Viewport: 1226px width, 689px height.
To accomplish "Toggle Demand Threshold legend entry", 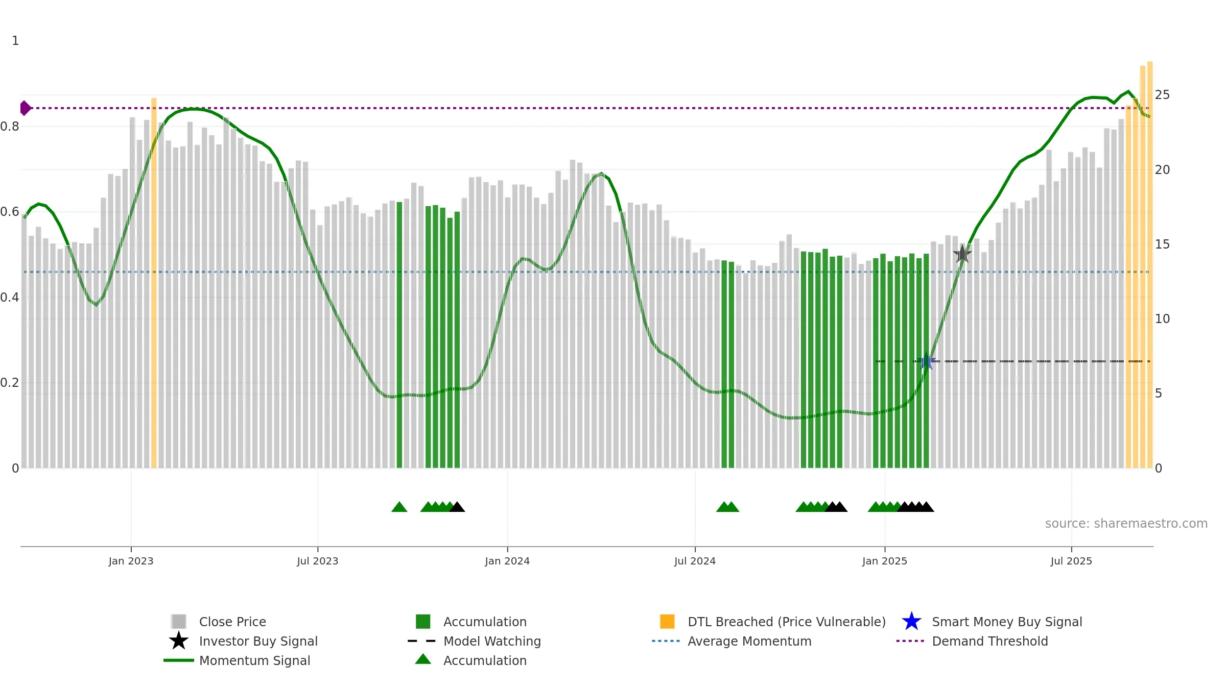I will [x=989, y=641].
